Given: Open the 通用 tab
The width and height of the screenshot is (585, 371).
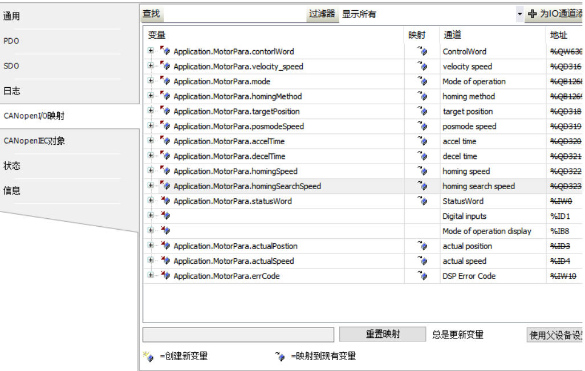Looking at the screenshot, I should click(x=11, y=16).
